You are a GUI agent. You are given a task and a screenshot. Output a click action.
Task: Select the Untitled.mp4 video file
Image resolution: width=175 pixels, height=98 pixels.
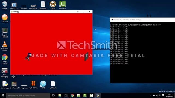coord(14,85)
